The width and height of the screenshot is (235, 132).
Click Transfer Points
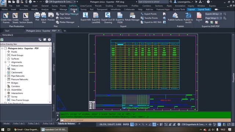(x=149, y=18)
